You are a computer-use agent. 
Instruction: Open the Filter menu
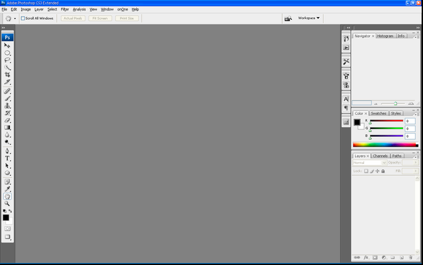pos(65,9)
